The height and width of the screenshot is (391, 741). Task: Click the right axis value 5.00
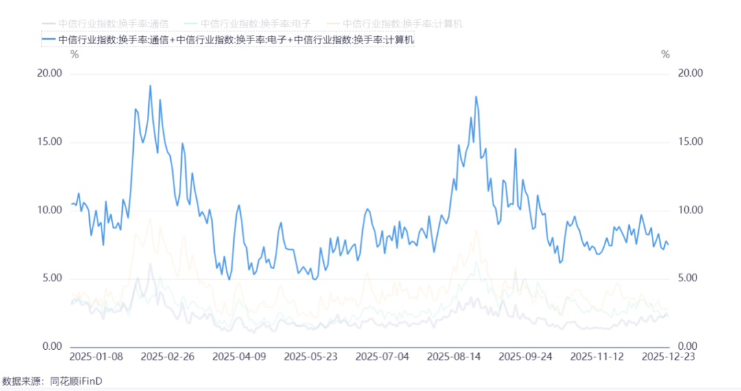(688, 278)
